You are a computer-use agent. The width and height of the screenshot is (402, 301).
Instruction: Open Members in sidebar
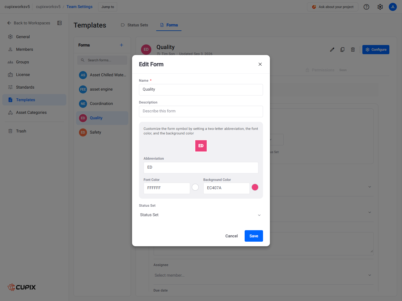pyautogui.click(x=34, y=49)
